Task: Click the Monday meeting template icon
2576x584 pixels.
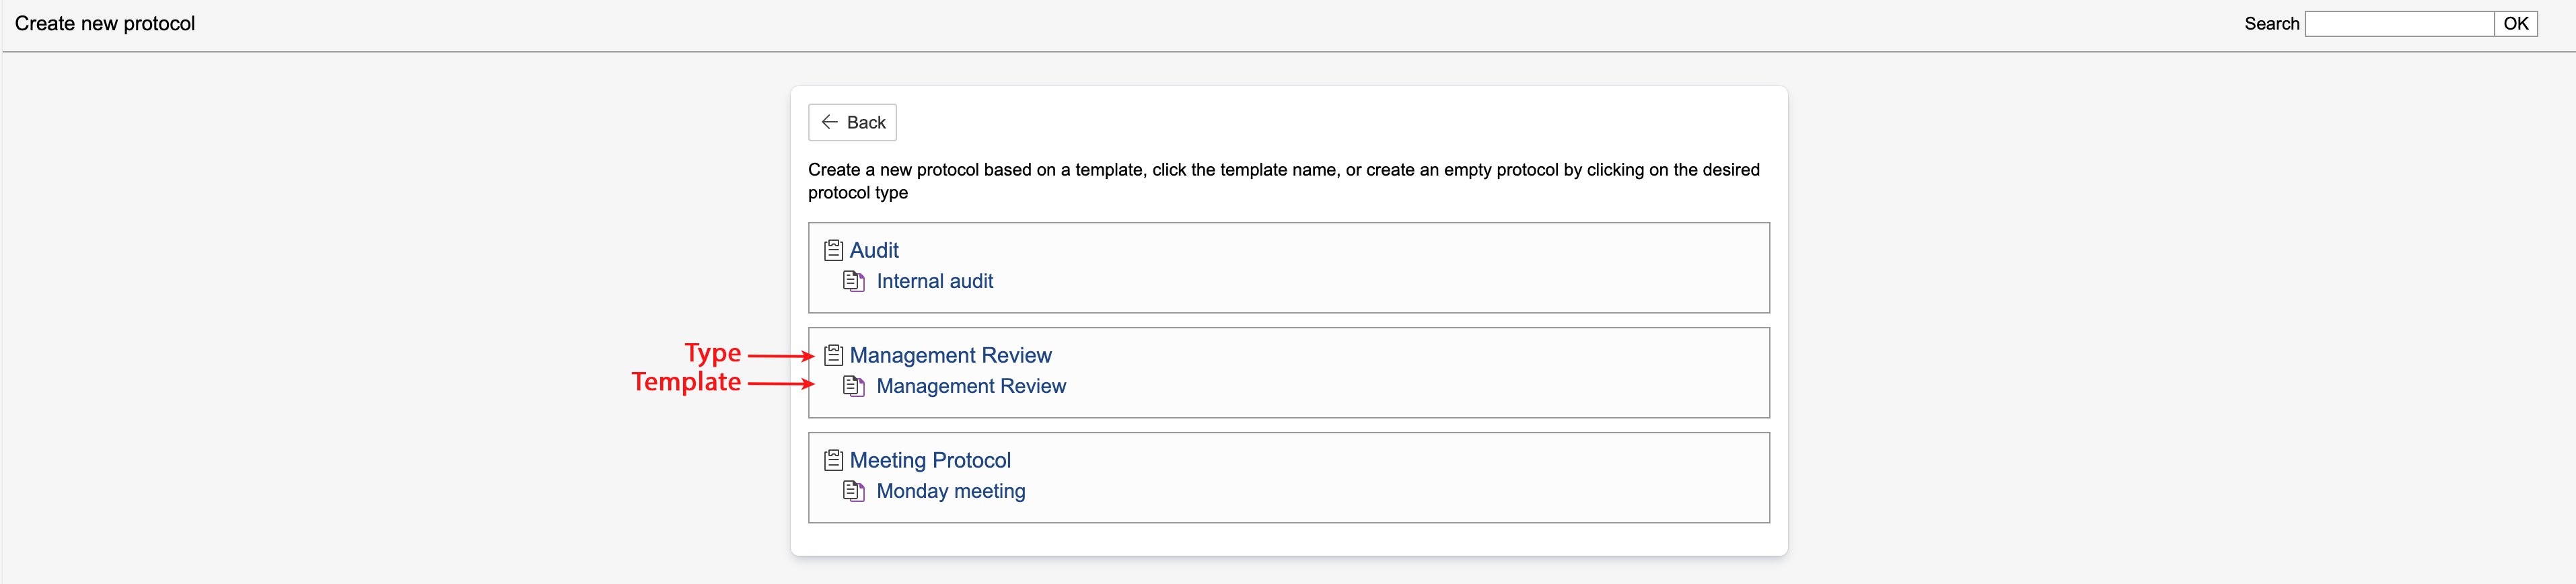Action: 853,491
